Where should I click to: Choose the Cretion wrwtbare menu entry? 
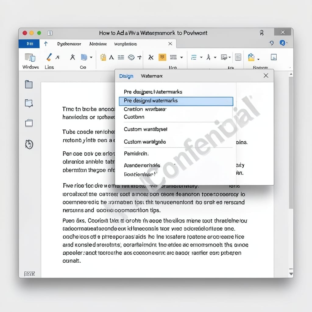click(145, 109)
